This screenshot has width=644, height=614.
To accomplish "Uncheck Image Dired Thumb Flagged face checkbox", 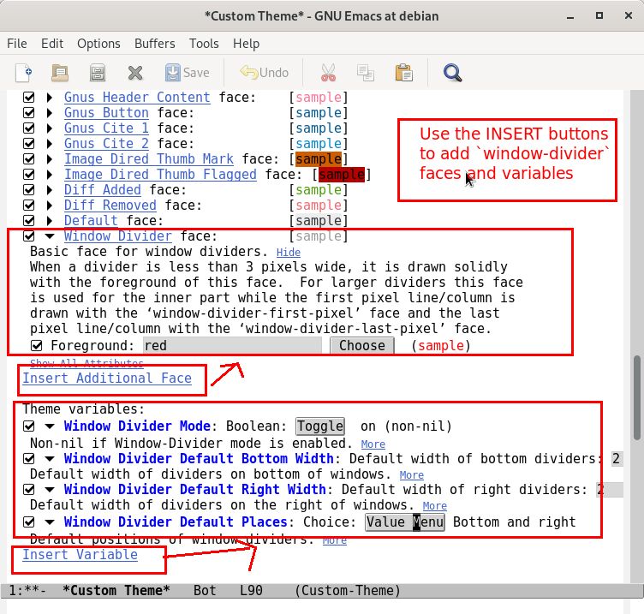I will [x=29, y=174].
